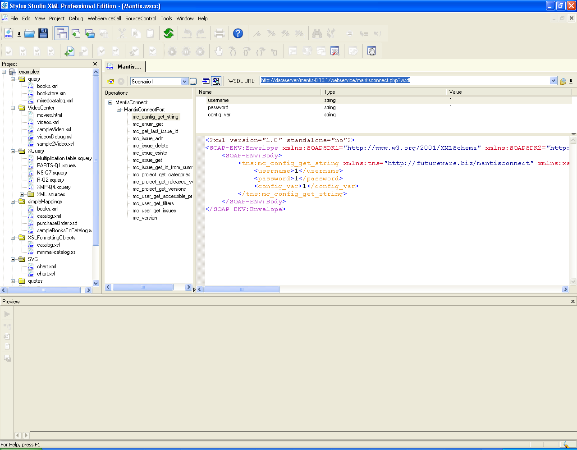Open the New document dropdown arrow
This screenshot has height=450, width=577.
19,34
